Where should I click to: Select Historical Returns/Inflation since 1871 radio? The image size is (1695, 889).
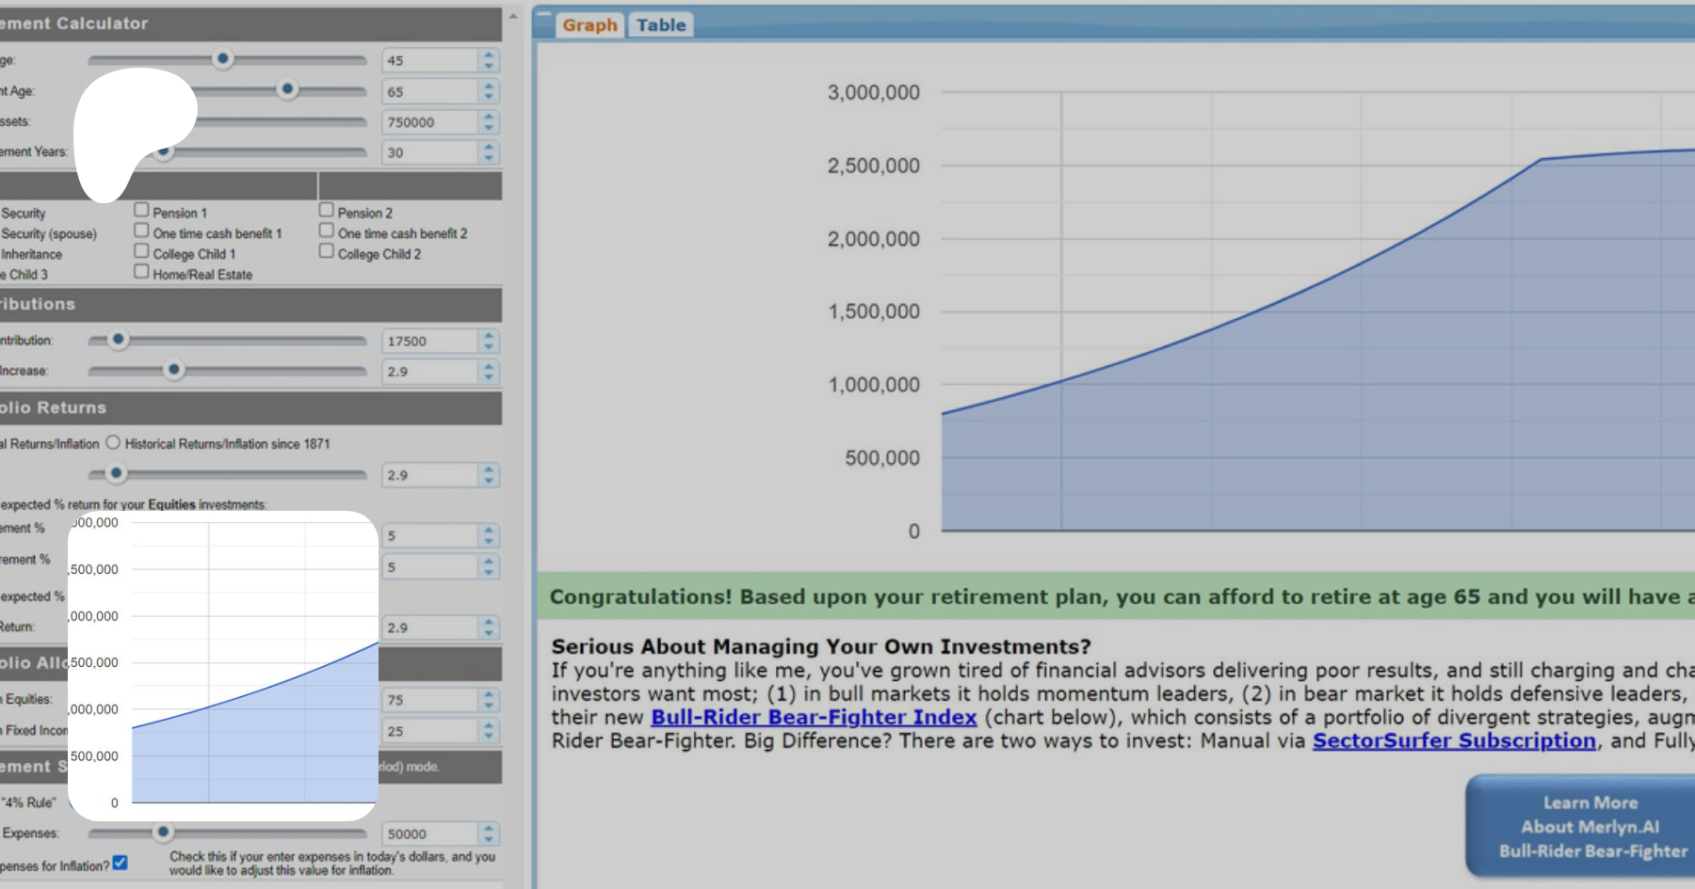tap(113, 442)
